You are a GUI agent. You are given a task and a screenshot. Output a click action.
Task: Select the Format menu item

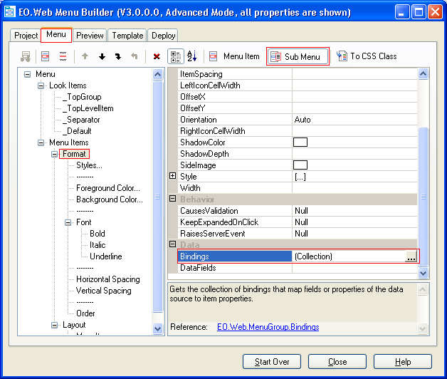74,154
